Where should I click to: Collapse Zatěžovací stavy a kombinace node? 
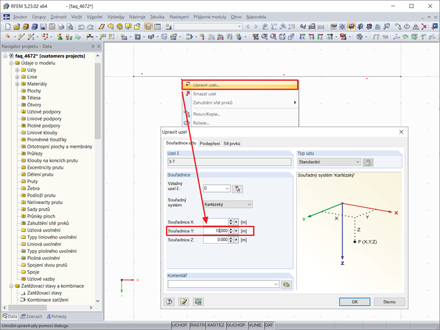11,286
